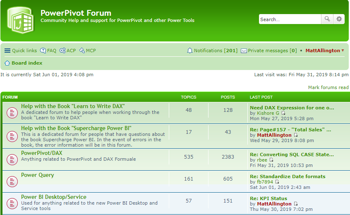This screenshot has height=215, width=350.
Task: Click the ACP gears icon
Action: click(x=62, y=51)
